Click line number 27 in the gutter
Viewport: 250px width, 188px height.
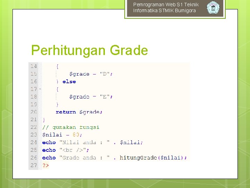34,165
